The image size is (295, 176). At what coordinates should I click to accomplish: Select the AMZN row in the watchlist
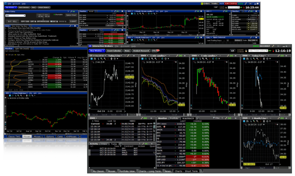(x=182, y=130)
